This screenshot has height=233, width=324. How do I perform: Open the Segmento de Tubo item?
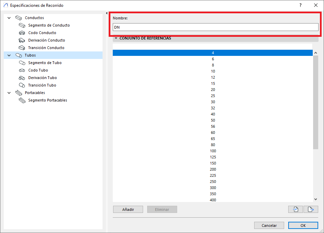click(x=45, y=63)
